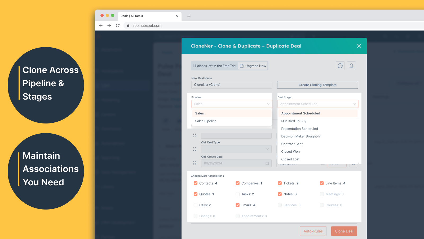Grab the drag handle above Old: Deal Type
Screen dimensions: 424x239
pos(195,135)
